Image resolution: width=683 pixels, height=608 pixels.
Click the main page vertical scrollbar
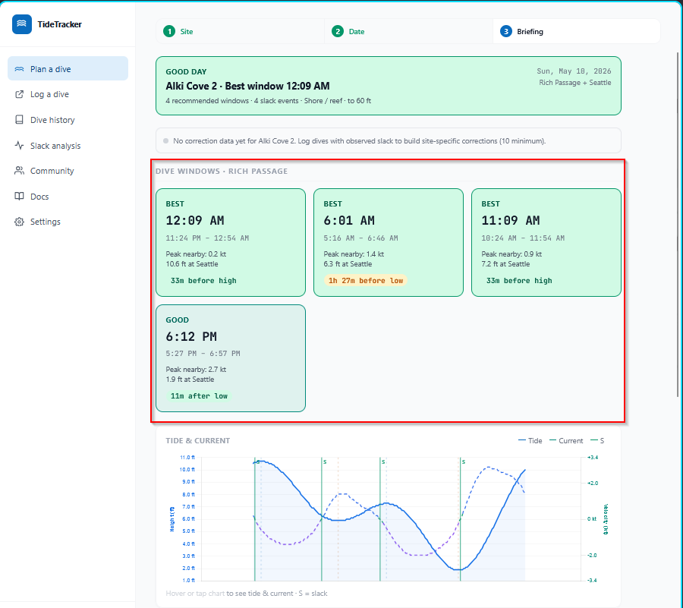click(678, 224)
